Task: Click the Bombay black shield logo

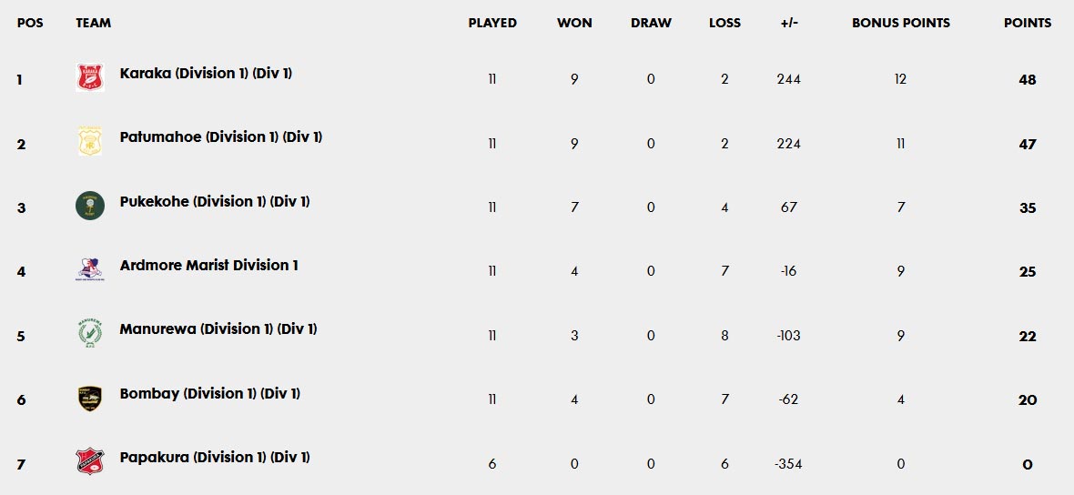Action: [89, 398]
